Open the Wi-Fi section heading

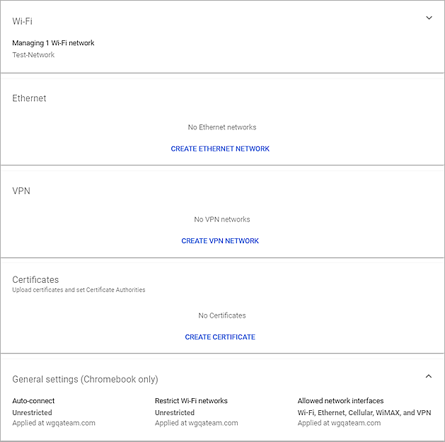(23, 21)
